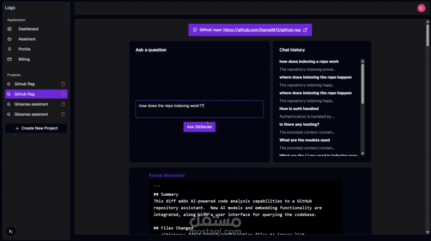Click the main page scrollbar thumb

[x=428, y=36]
